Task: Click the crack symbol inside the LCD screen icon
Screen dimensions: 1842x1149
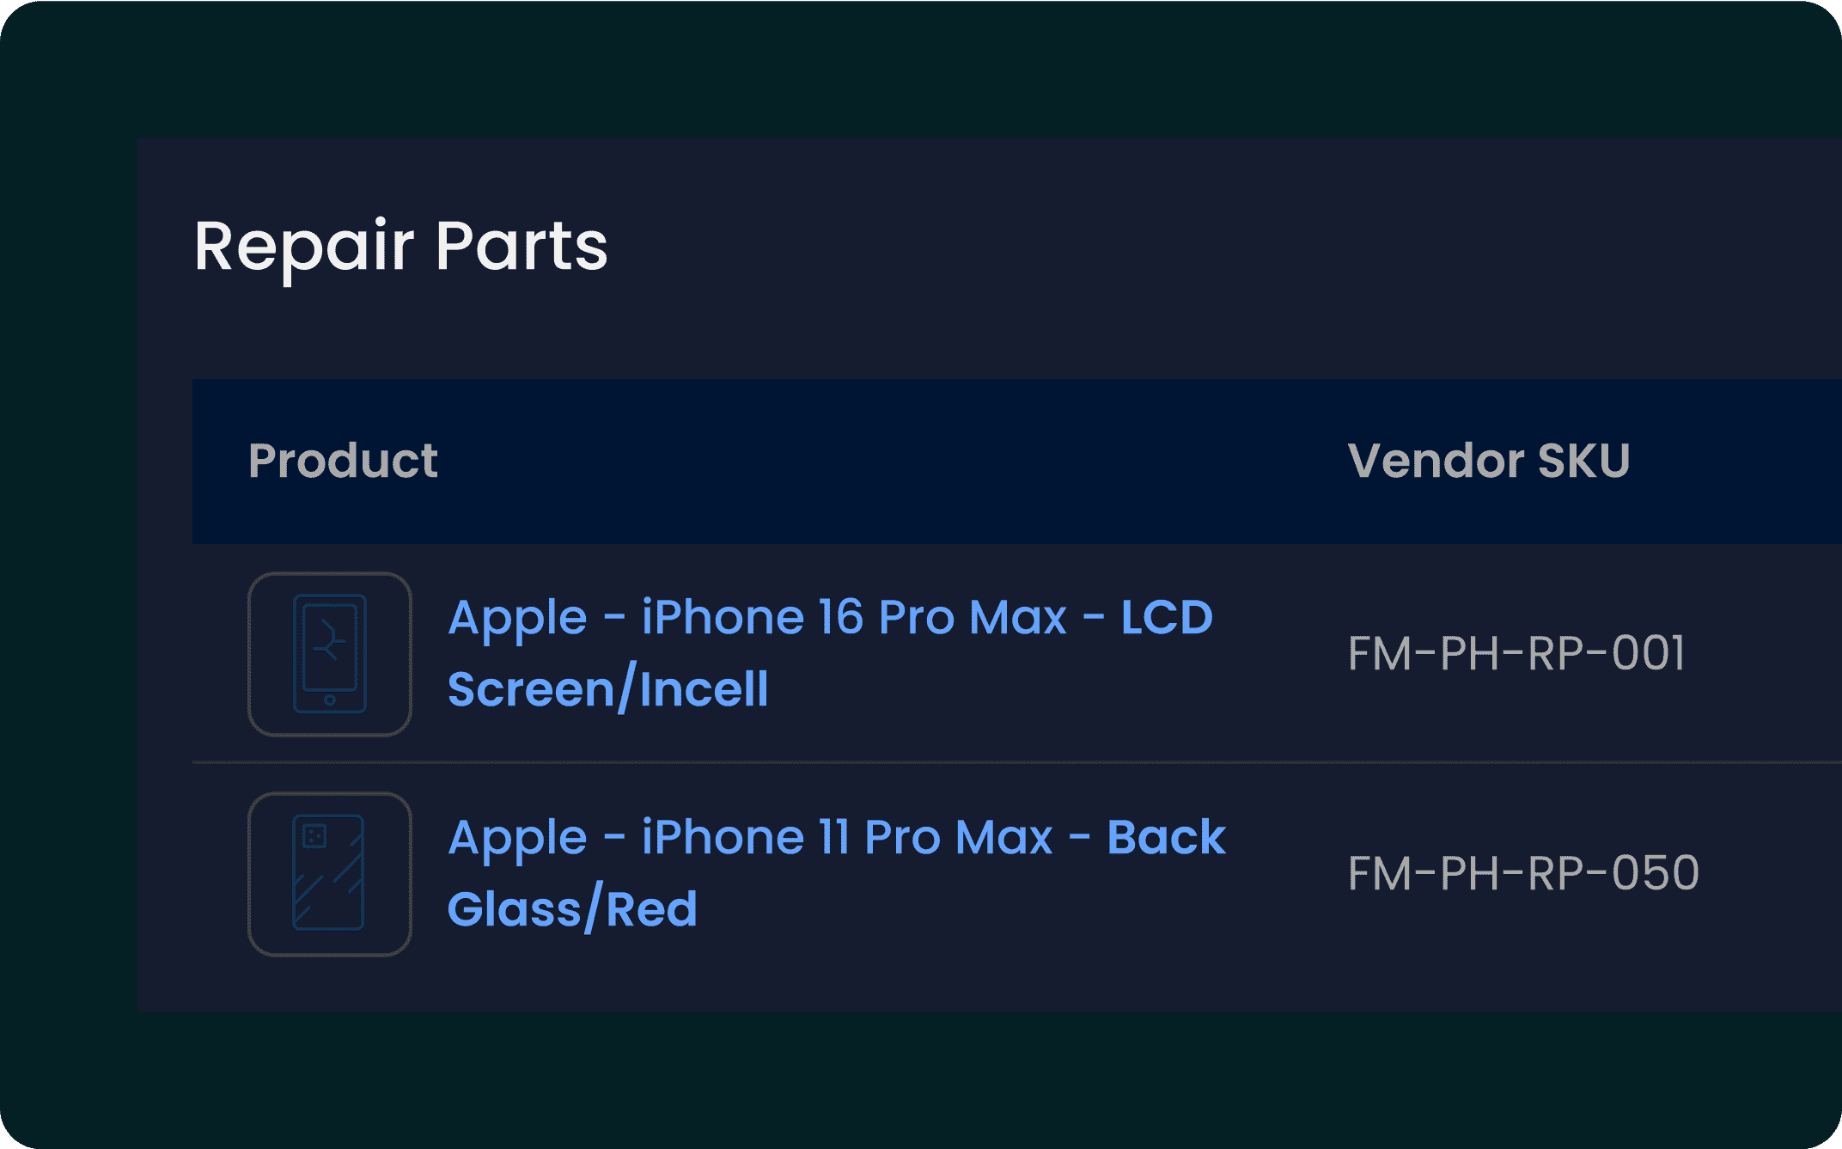Action: [x=329, y=641]
